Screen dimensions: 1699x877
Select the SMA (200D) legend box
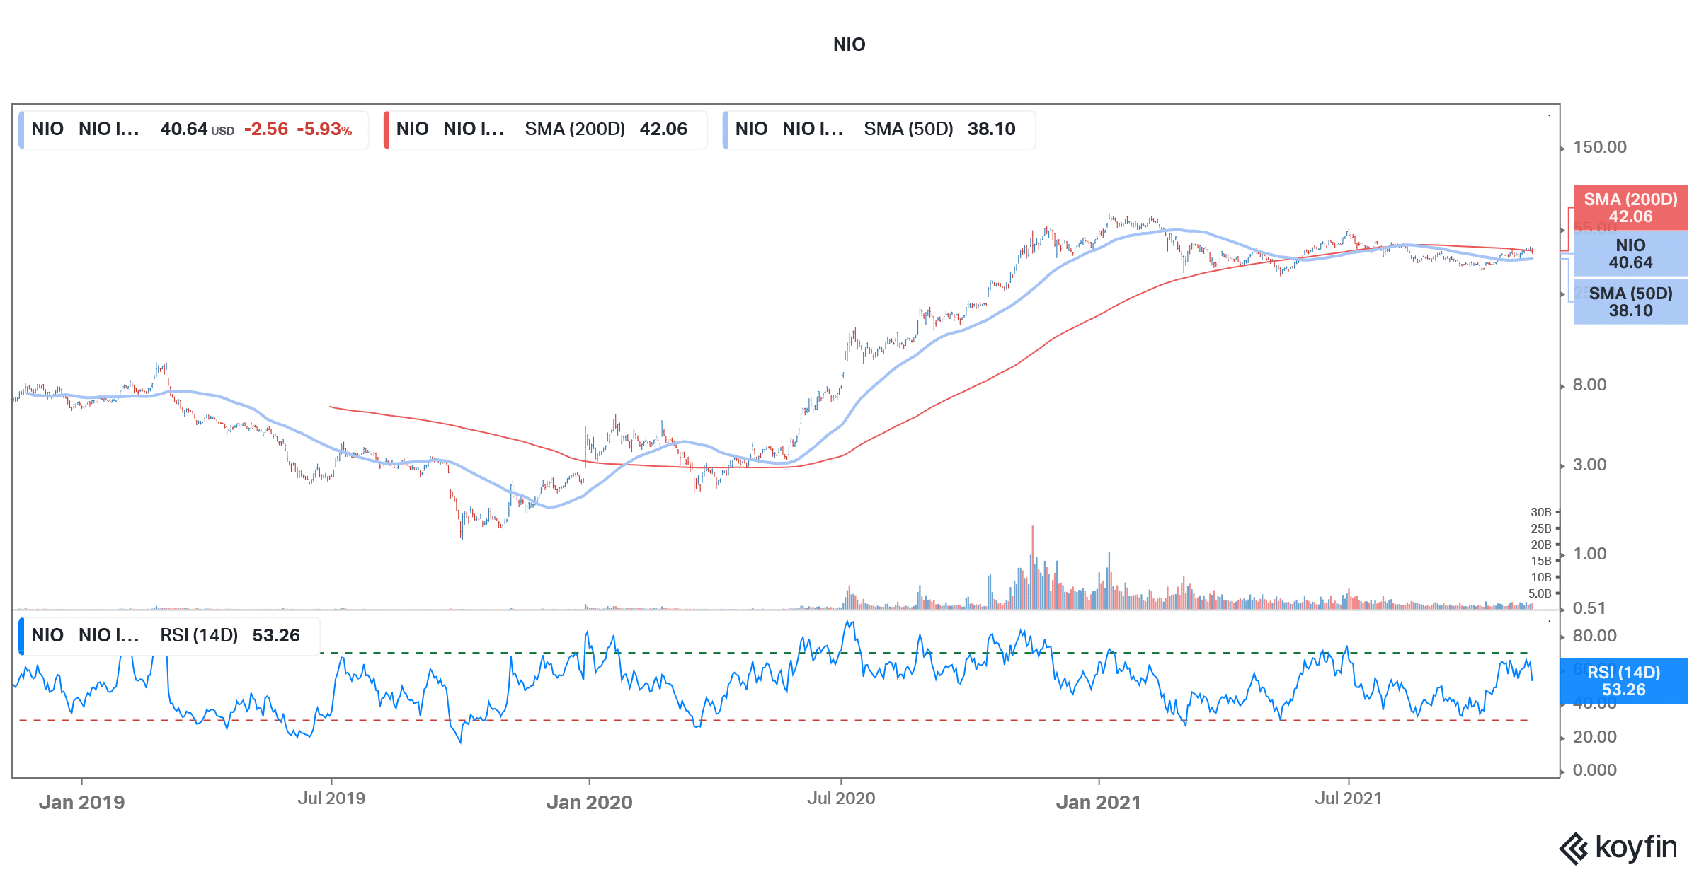click(x=545, y=129)
